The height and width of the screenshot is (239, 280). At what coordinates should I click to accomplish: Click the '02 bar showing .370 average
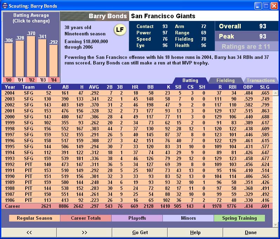31,56
